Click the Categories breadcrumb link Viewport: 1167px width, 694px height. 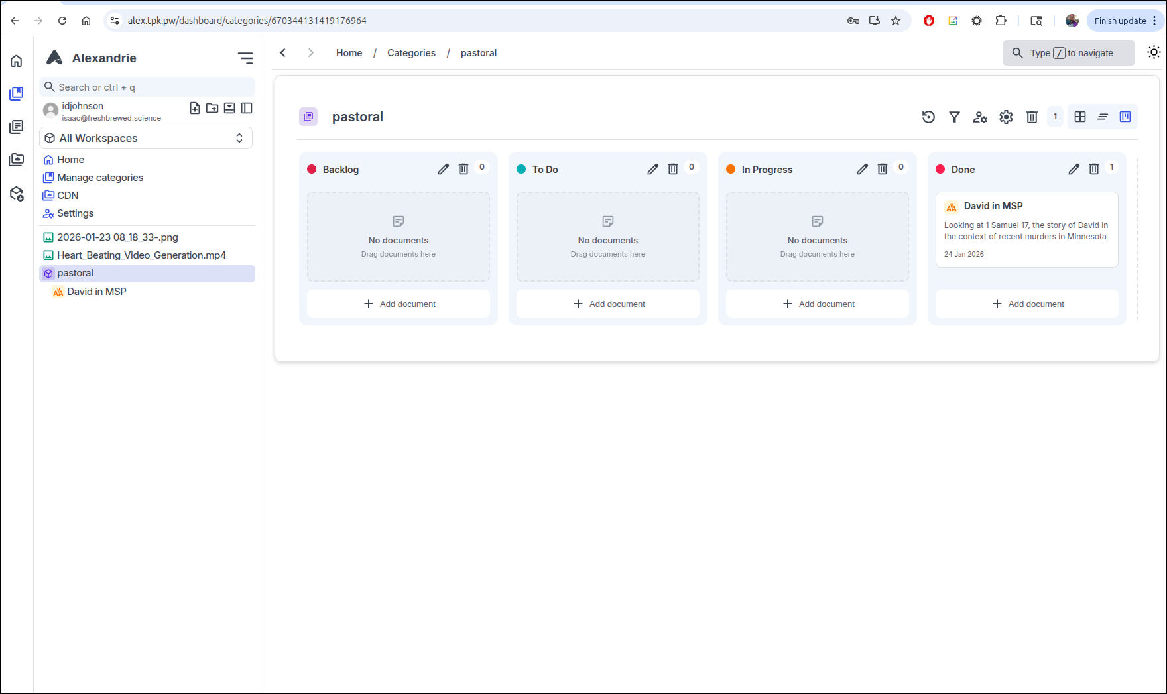point(411,53)
